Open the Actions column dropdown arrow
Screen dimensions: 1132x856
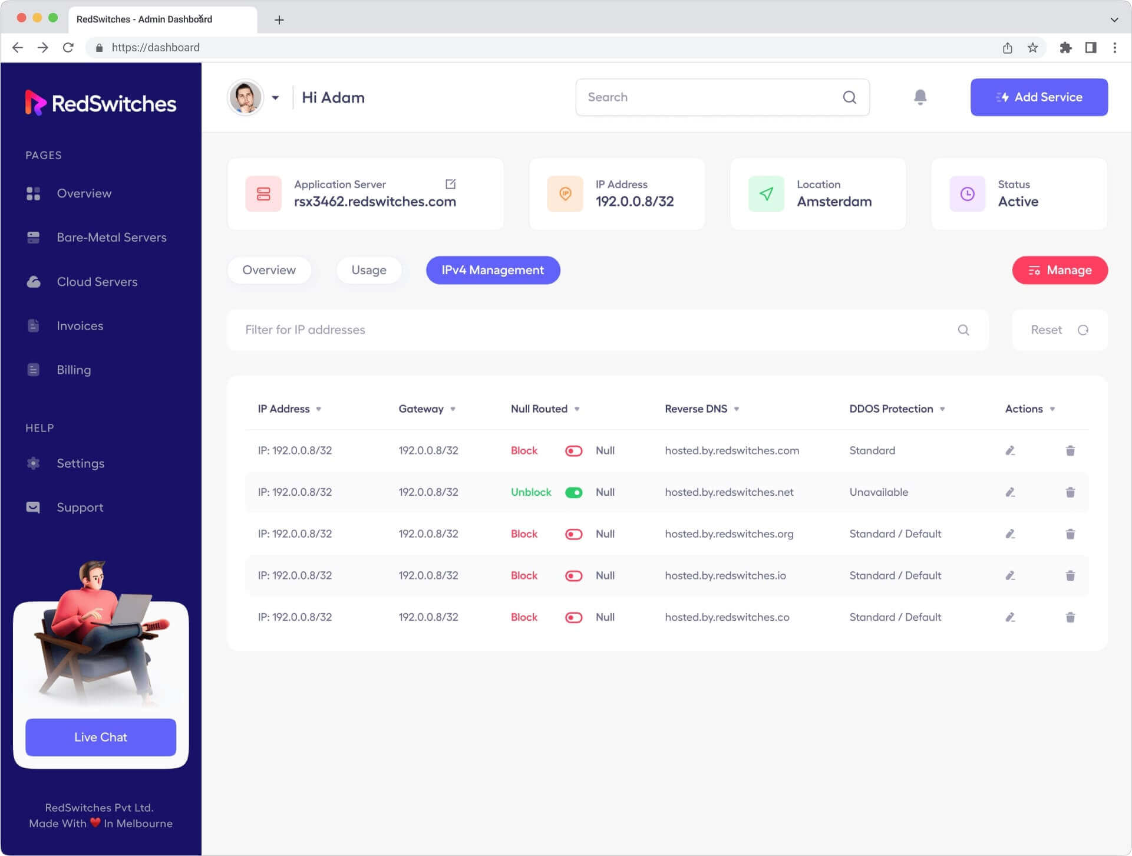pyautogui.click(x=1052, y=409)
